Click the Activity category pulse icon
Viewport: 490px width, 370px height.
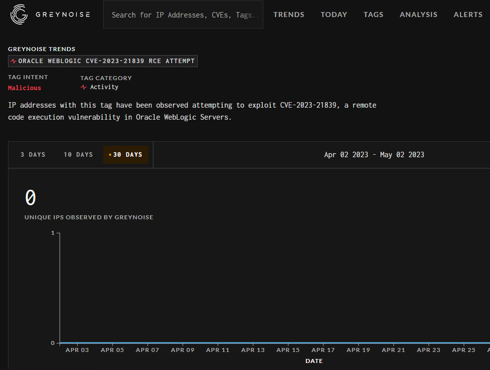click(x=84, y=87)
